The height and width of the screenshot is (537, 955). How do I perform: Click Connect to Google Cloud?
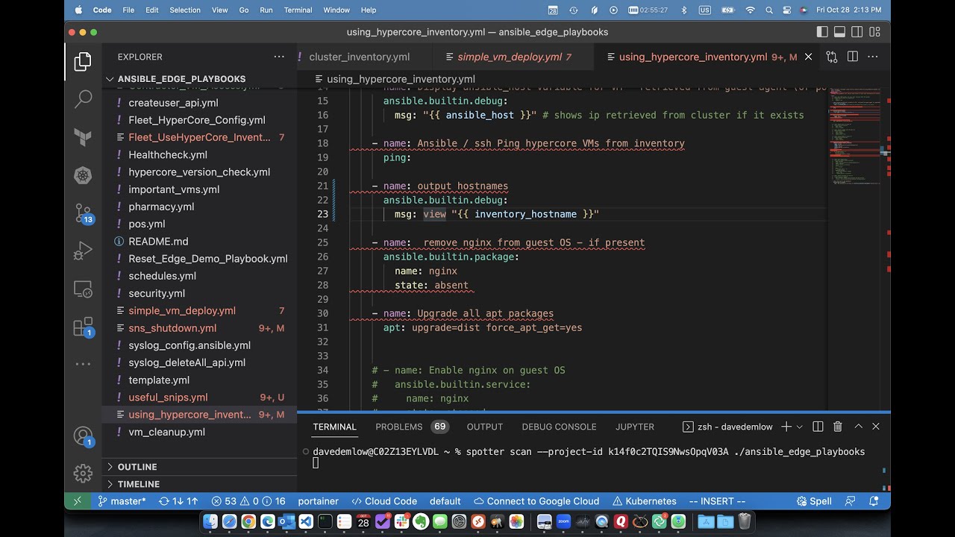coord(536,501)
